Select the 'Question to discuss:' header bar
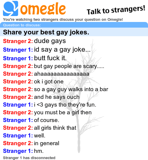 coord(74,25)
